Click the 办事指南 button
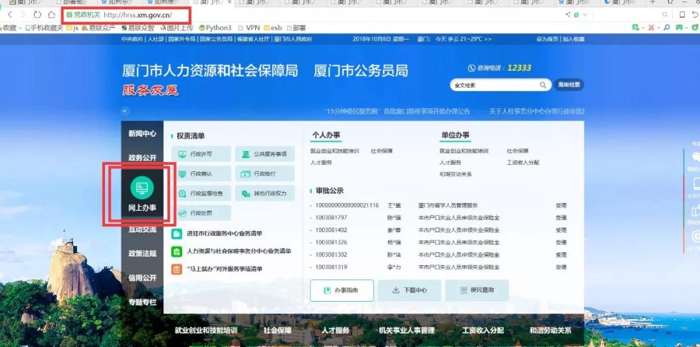 [342, 291]
